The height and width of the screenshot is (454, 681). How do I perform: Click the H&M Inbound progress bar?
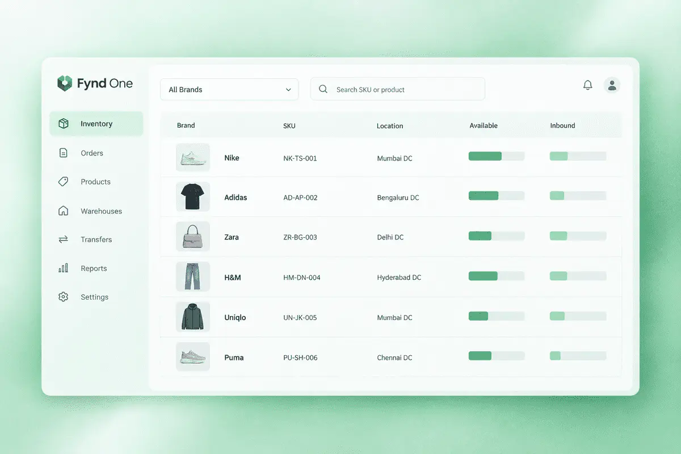point(578,276)
